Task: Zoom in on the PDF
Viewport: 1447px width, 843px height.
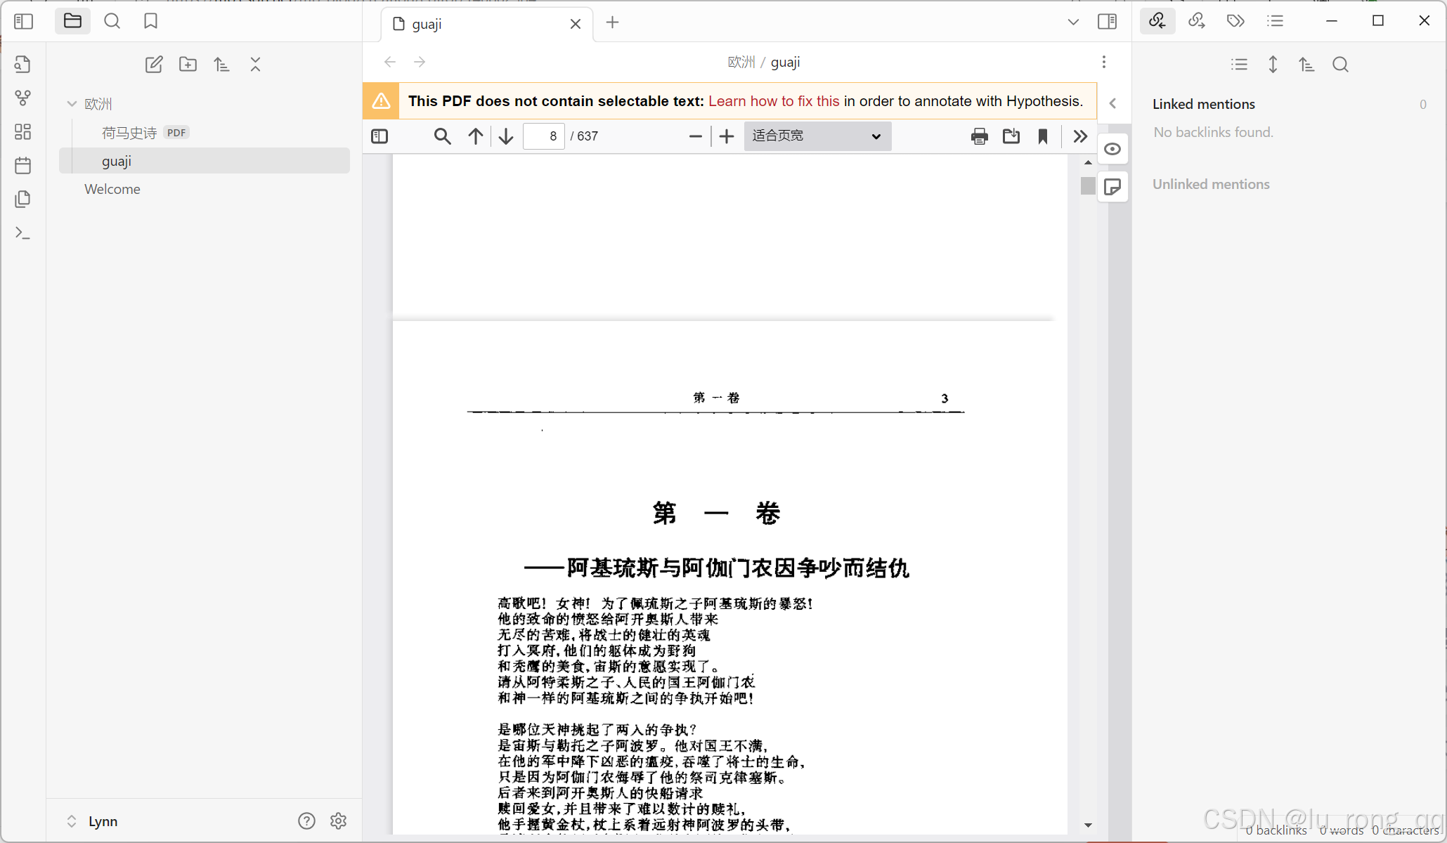Action: coord(727,136)
